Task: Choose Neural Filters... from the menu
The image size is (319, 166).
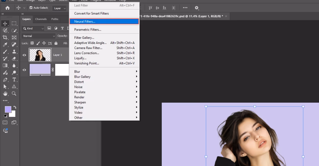Action: (x=104, y=21)
